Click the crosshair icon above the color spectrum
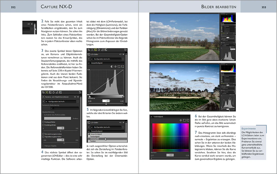Screen dimensions: 277x174 pos(181,120)
